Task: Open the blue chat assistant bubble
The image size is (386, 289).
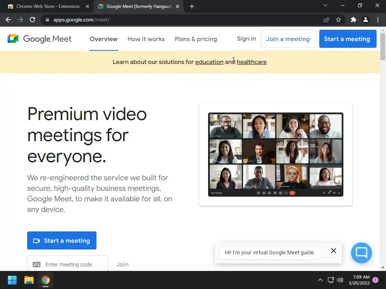Action: coord(361,252)
